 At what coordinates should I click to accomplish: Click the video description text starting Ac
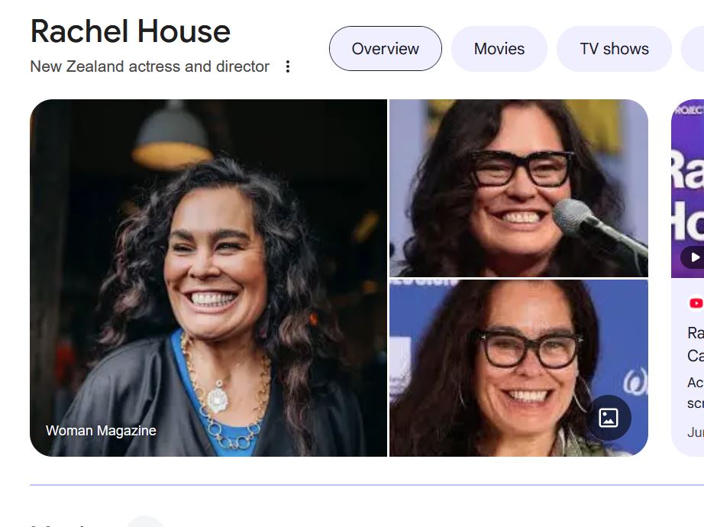[x=696, y=393]
